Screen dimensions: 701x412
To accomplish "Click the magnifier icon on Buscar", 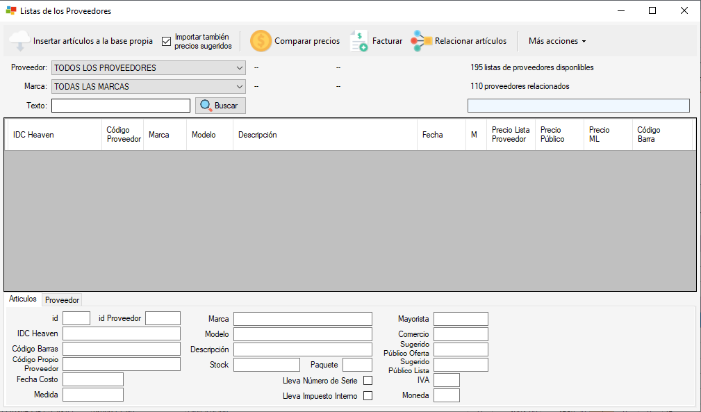I will pos(206,105).
